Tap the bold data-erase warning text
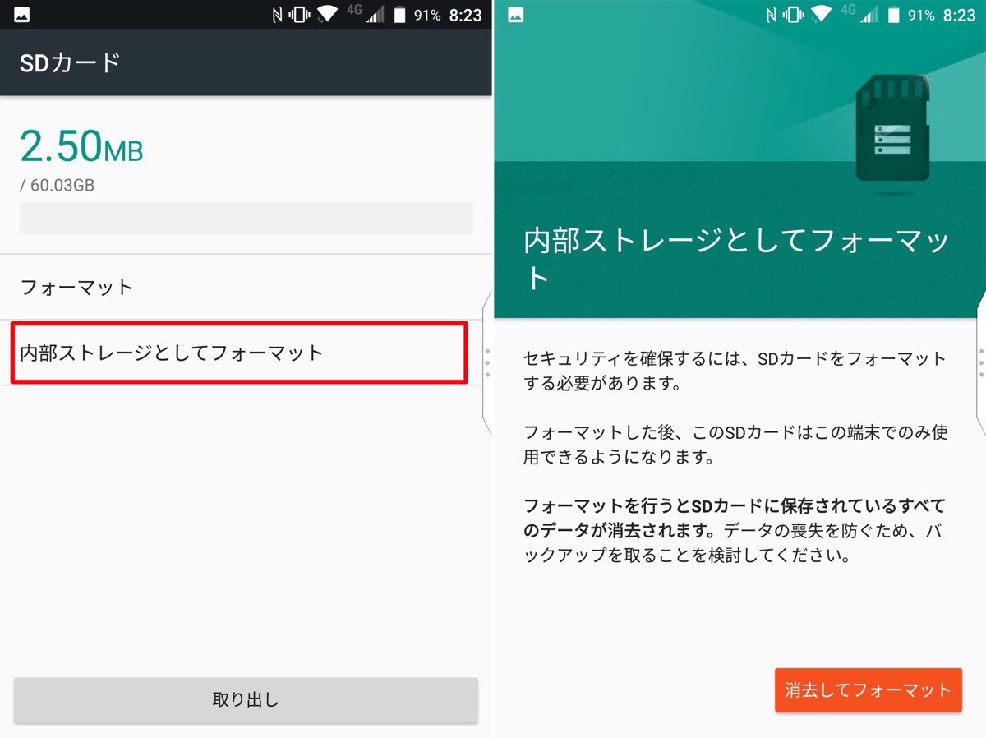 (x=735, y=518)
